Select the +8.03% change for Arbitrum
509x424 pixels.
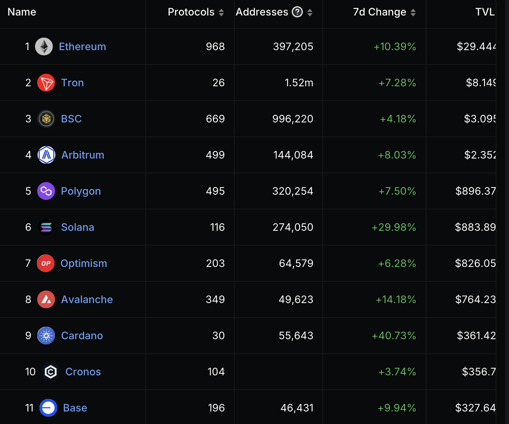point(397,155)
